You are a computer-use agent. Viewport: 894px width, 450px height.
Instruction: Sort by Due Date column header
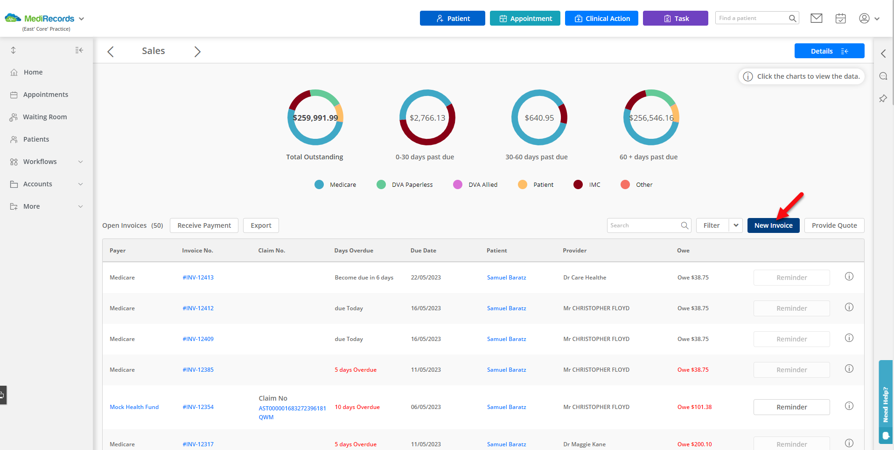(423, 251)
